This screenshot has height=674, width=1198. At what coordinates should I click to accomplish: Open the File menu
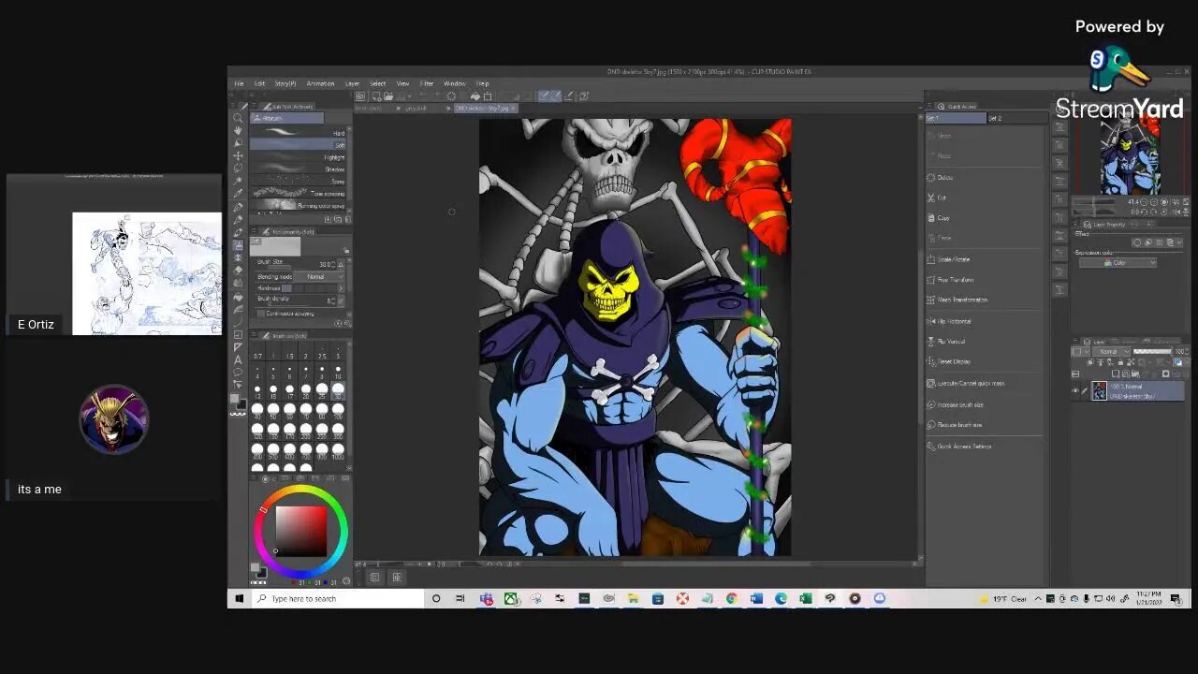(x=240, y=83)
